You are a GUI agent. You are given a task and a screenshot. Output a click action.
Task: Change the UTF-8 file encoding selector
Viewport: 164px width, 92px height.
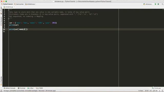(155, 91)
